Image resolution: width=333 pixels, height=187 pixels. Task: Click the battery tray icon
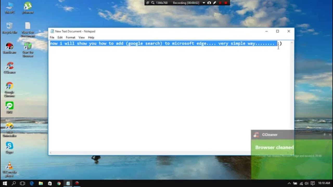pos(295,183)
